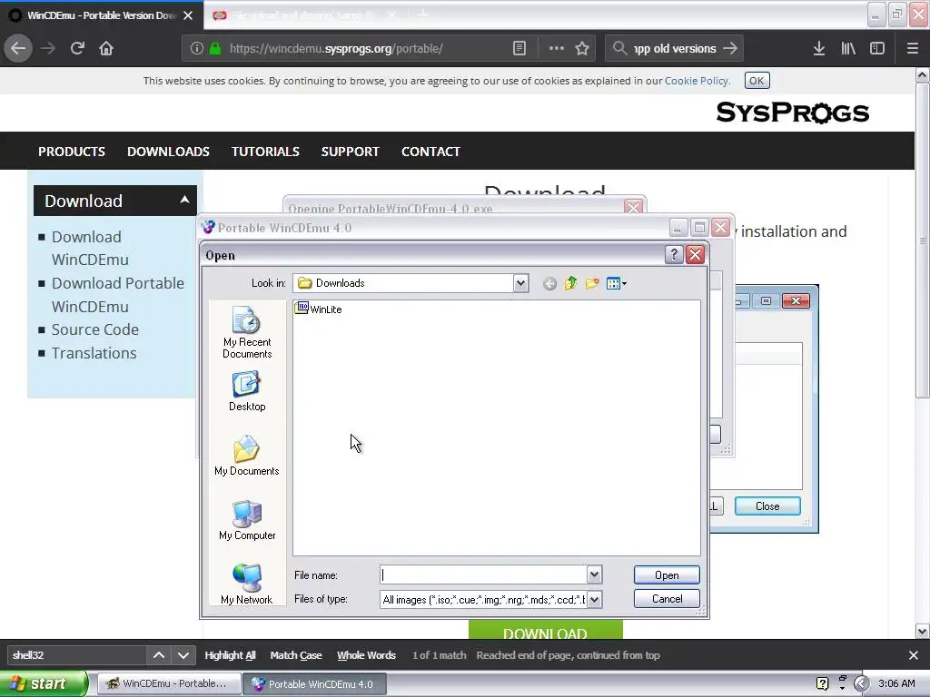This screenshot has width=930, height=697.
Task: Expand the Files of type dropdown
Action: (594, 599)
